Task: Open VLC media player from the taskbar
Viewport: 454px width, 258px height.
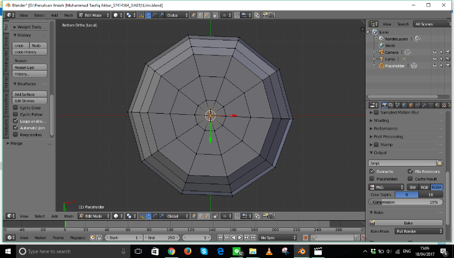Action: [x=269, y=252]
